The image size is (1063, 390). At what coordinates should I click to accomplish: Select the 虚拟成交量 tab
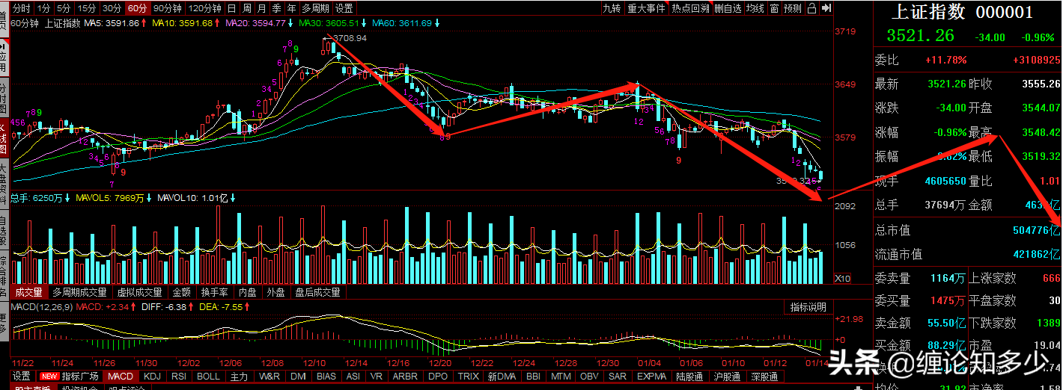(x=140, y=292)
